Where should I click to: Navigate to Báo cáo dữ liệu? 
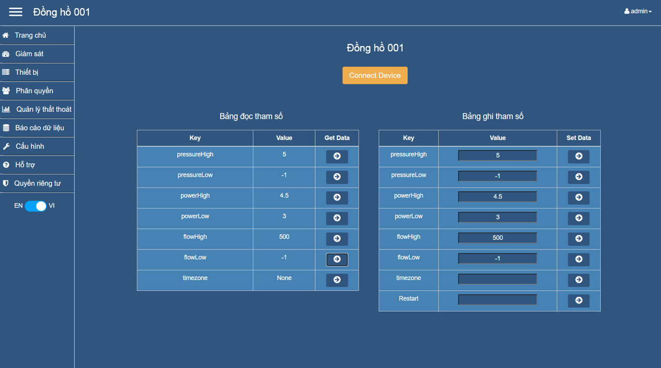(x=39, y=128)
